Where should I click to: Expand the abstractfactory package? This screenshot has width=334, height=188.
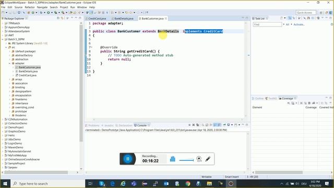click(9, 55)
